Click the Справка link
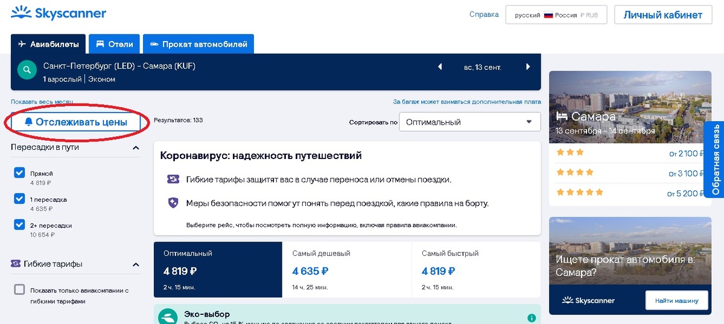Viewport: 724px width, 324px height. coord(484,14)
